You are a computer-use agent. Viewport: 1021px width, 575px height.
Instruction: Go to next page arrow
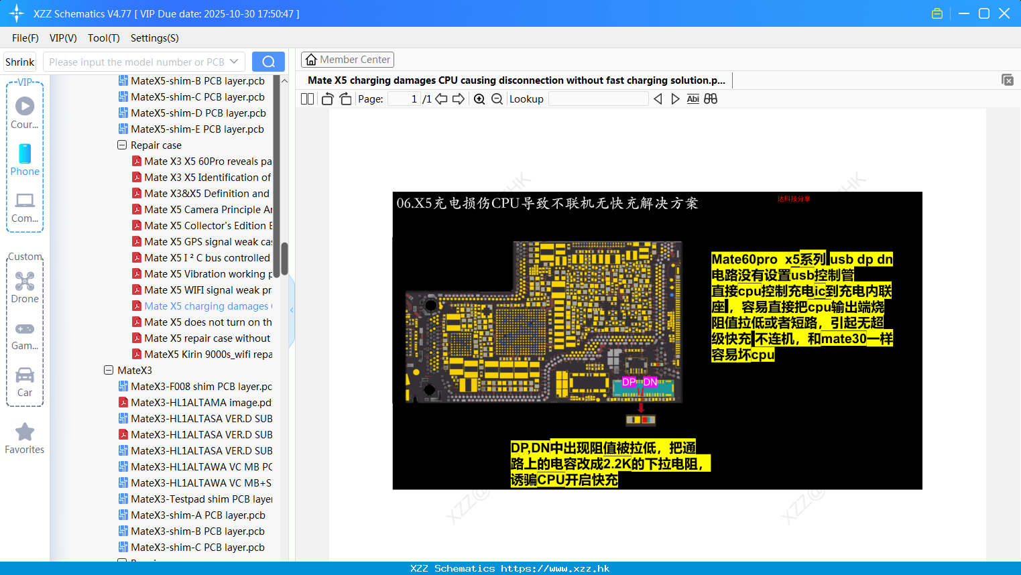pyautogui.click(x=459, y=99)
